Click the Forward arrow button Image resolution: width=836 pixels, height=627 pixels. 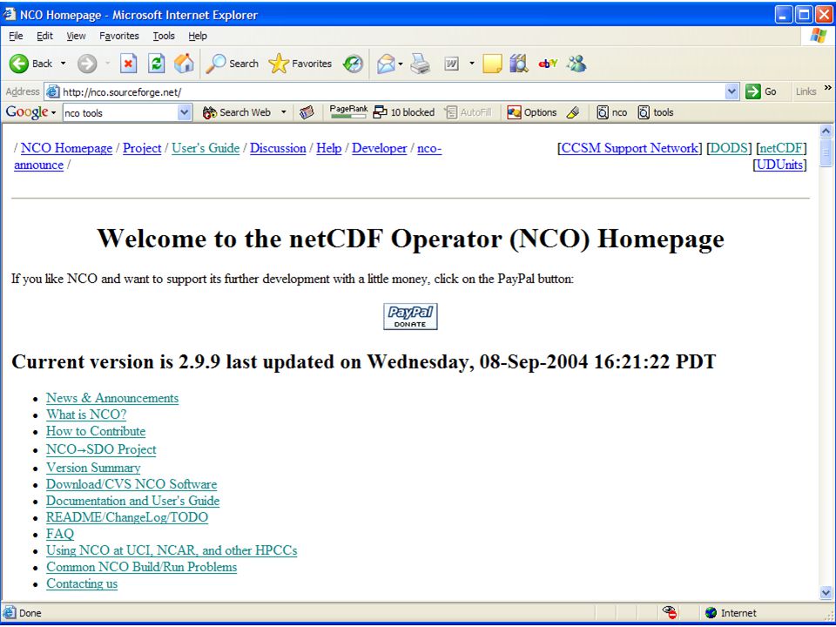87,64
